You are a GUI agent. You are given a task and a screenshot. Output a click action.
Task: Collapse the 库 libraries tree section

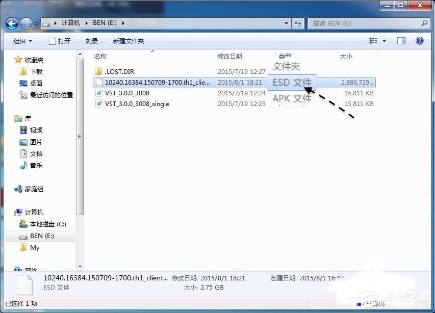[11, 118]
